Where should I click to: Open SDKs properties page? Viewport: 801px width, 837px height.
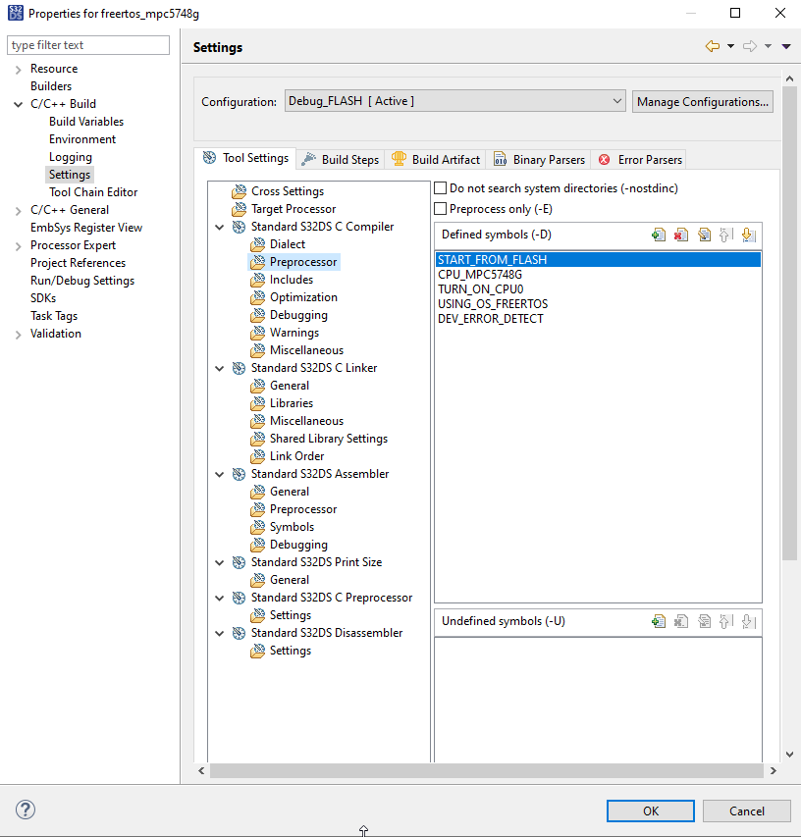click(x=43, y=298)
